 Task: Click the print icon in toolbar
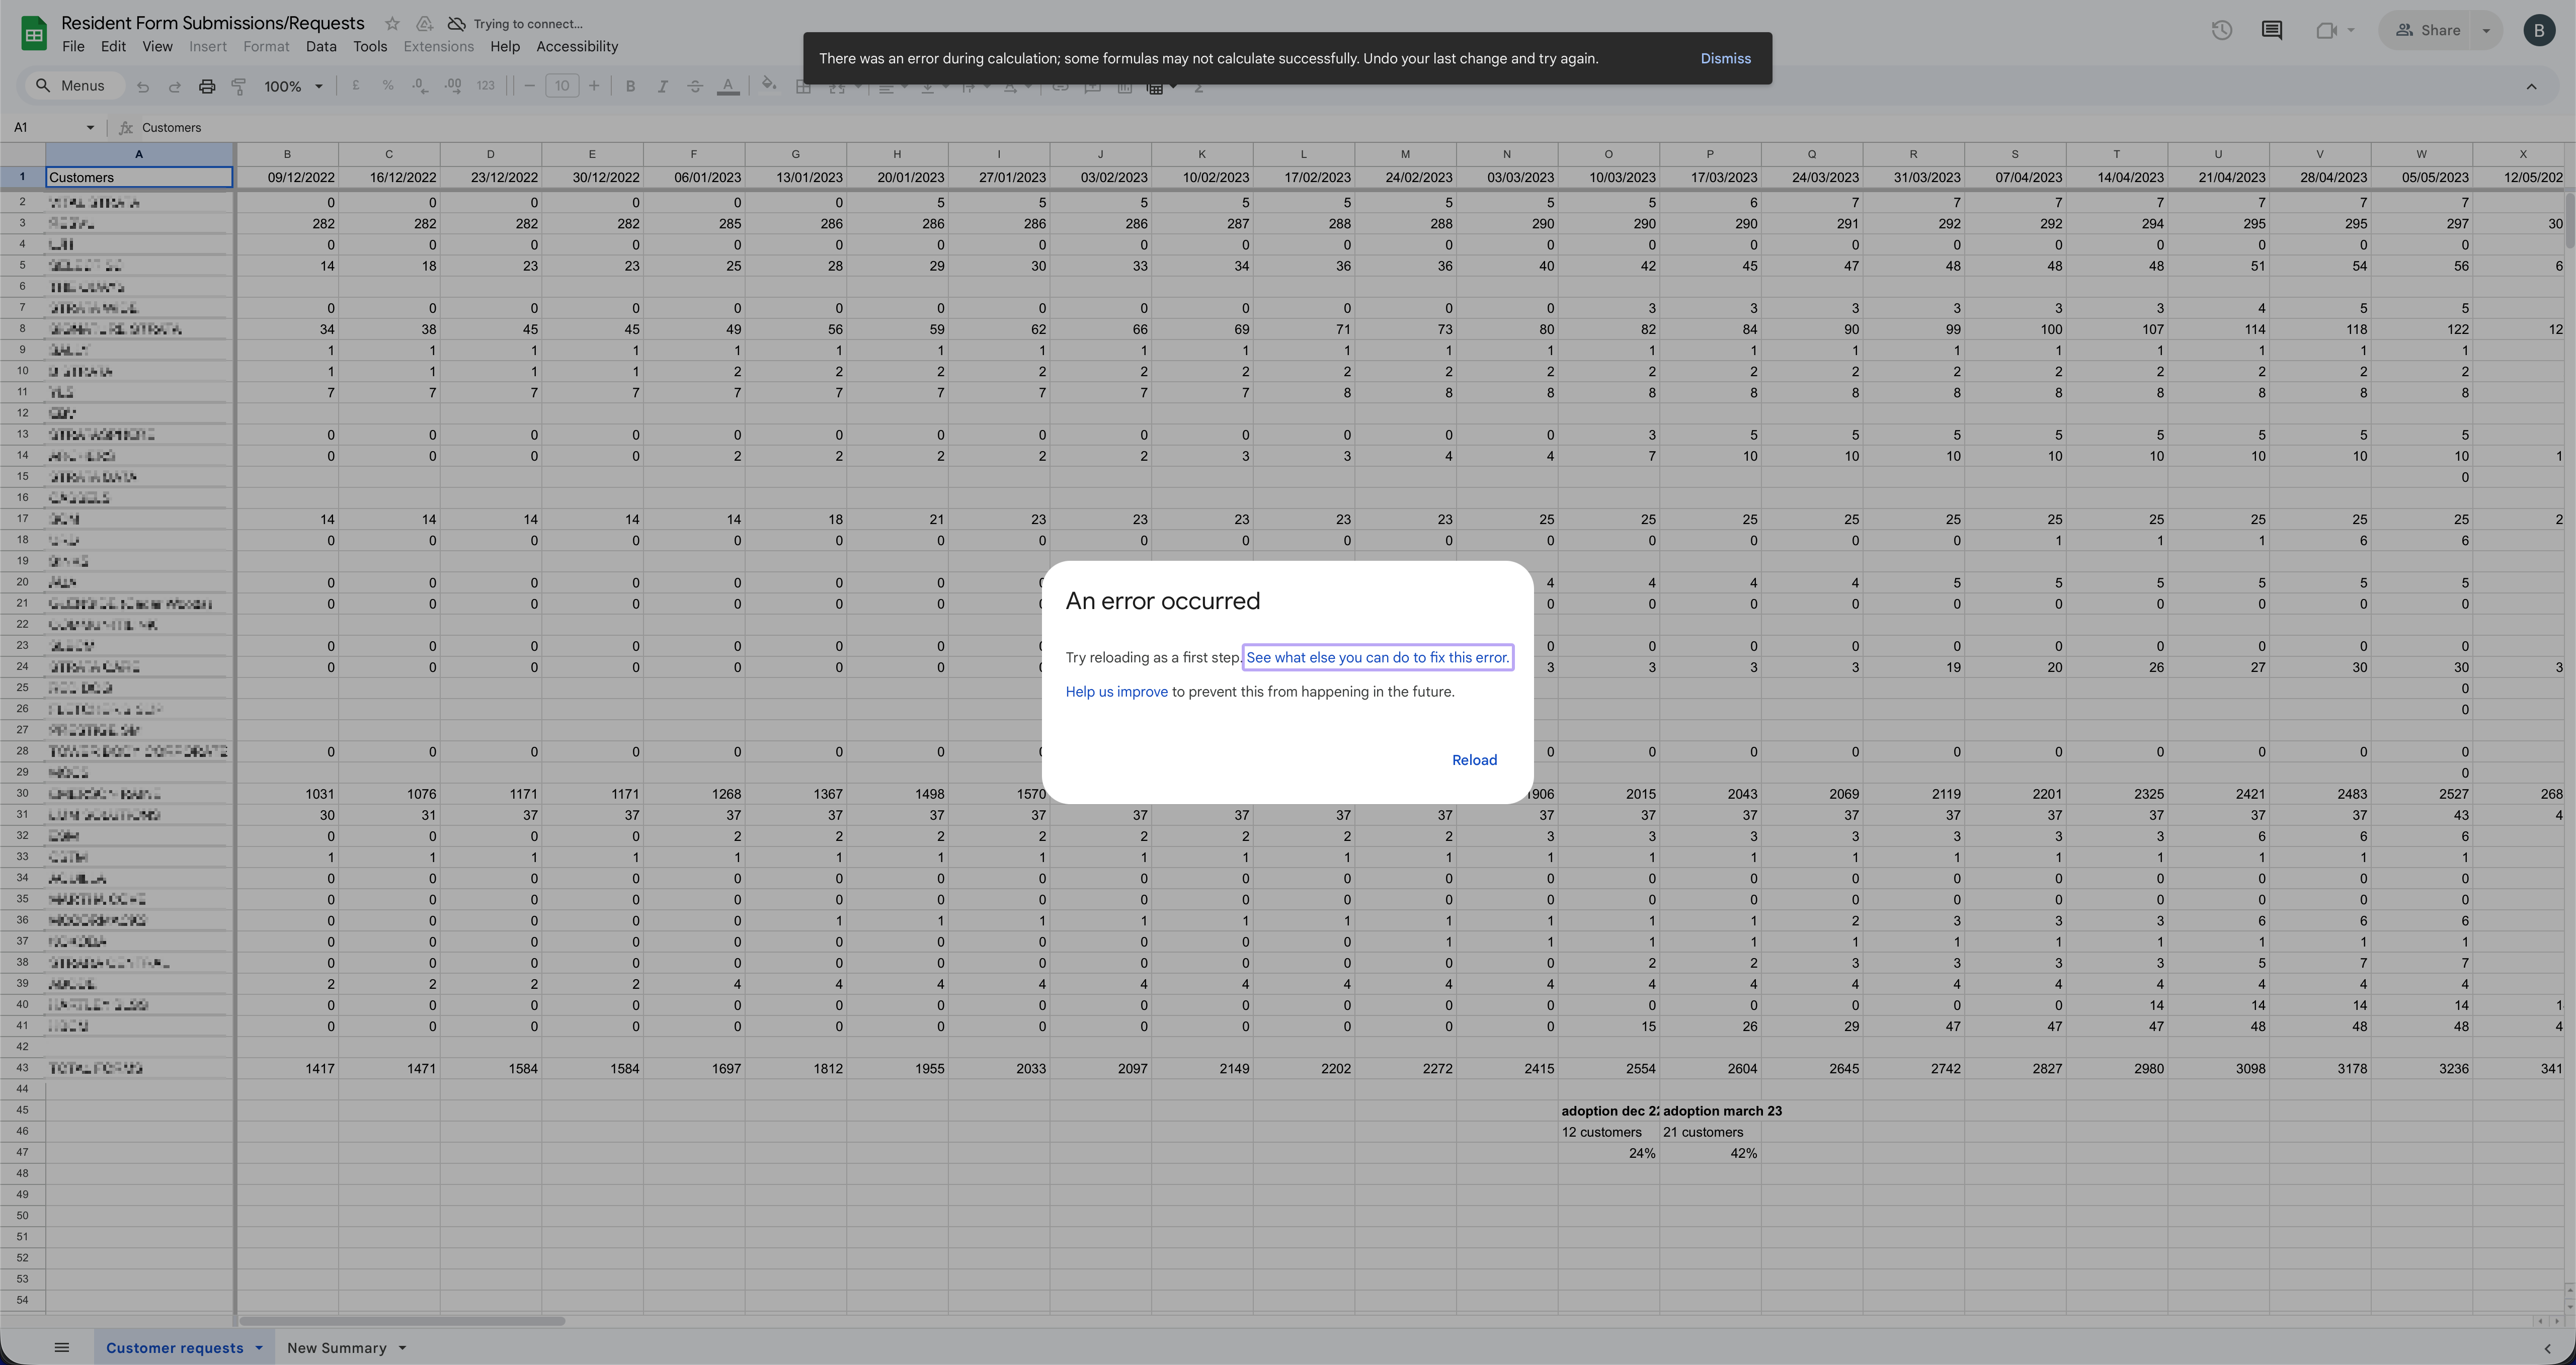(206, 87)
